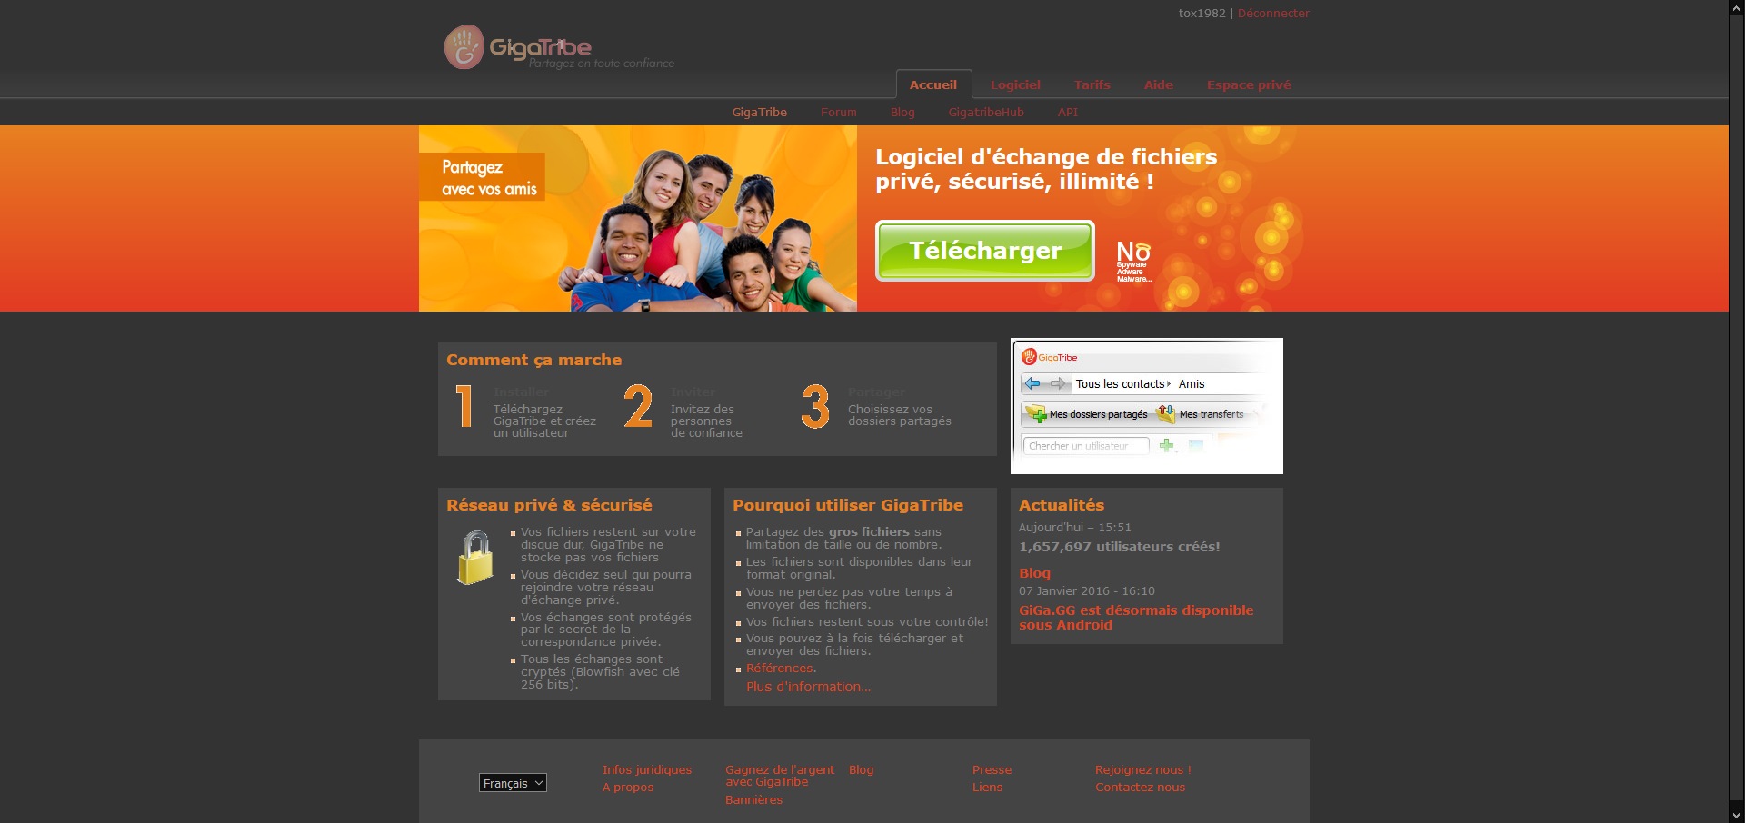Click the username tox1982
1745x823 pixels.
(1202, 14)
